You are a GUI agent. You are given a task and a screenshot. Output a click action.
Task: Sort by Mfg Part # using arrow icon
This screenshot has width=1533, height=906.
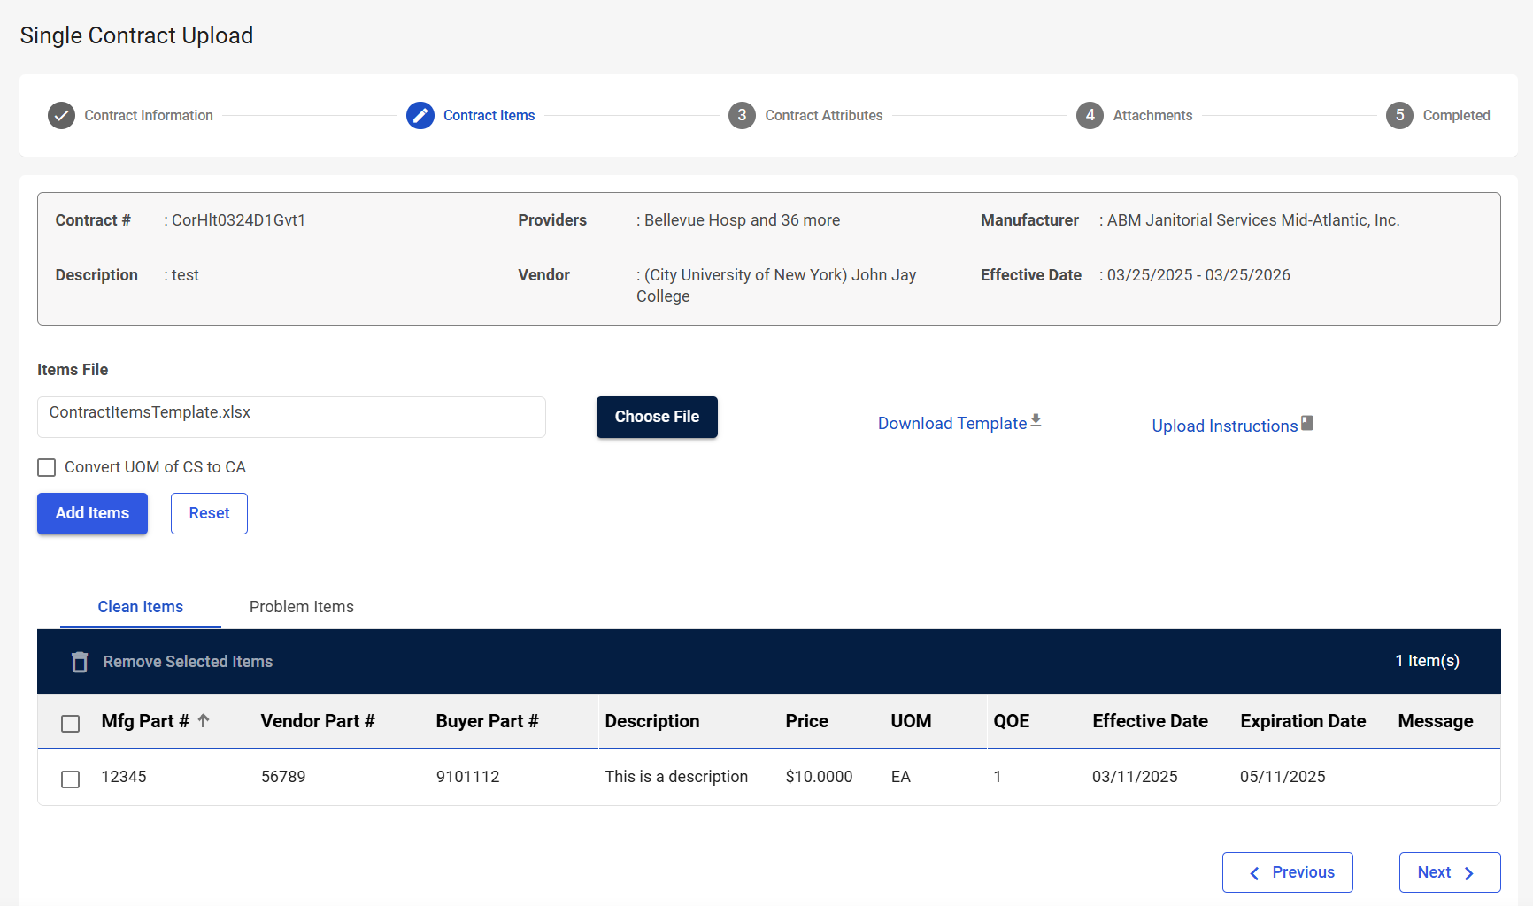click(x=204, y=721)
